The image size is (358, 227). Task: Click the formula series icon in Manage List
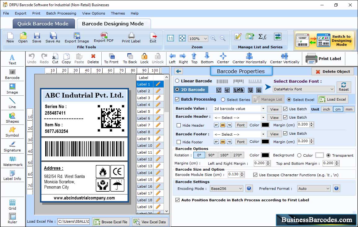(x=262, y=37)
